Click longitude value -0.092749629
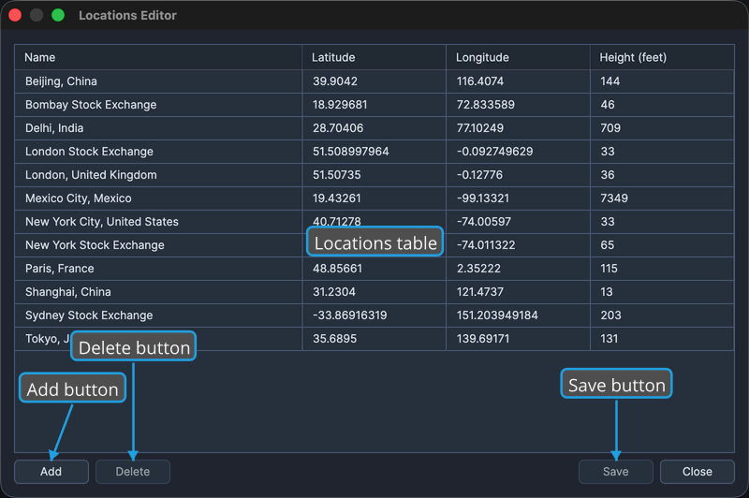This screenshot has width=749, height=498. 495,152
